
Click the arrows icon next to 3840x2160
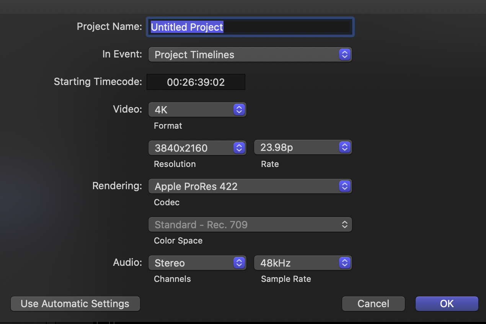tap(239, 148)
